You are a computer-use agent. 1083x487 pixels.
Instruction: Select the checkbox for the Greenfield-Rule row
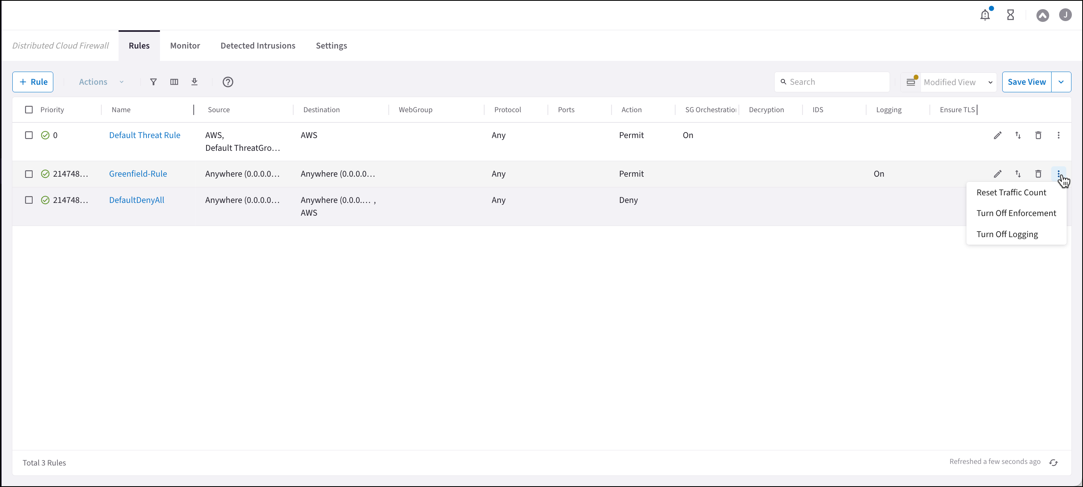tap(29, 174)
